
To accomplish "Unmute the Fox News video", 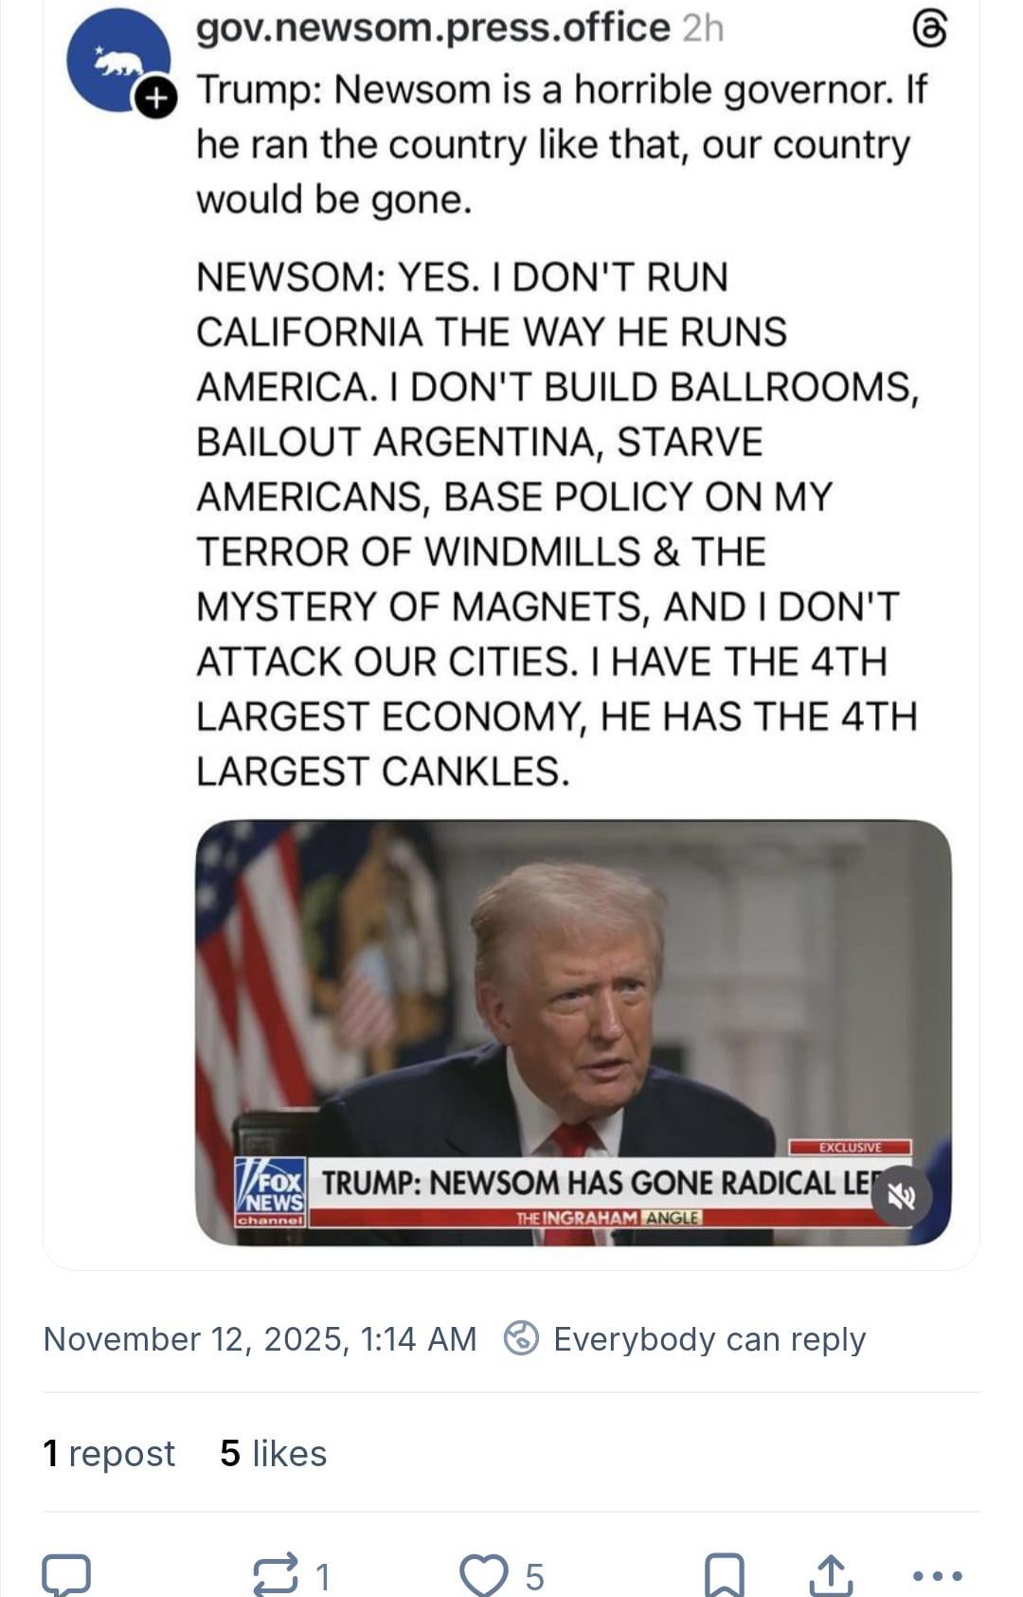I will tap(900, 1196).
